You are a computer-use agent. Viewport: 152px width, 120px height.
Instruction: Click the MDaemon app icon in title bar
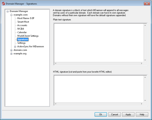[4, 4]
